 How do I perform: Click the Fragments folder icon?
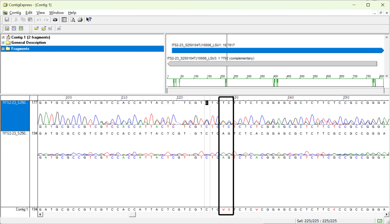click(x=8, y=49)
